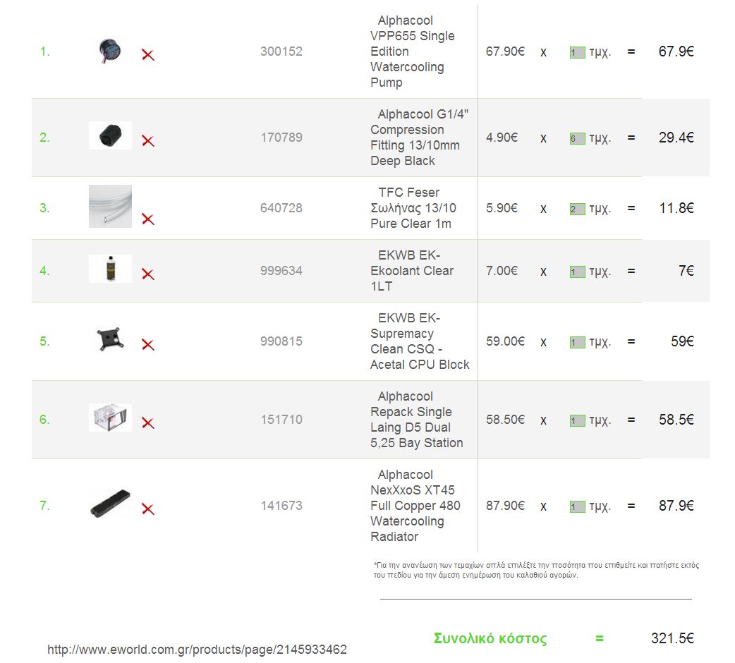This screenshot has width=735, height=663.
Task: Remove the NexXxoS XT45 radiator item
Action: [148, 509]
